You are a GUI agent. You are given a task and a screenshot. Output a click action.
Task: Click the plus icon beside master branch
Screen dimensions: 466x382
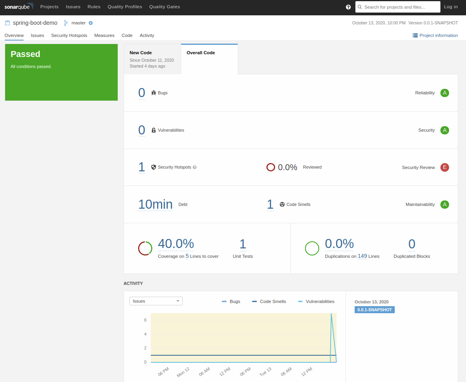tap(91, 23)
